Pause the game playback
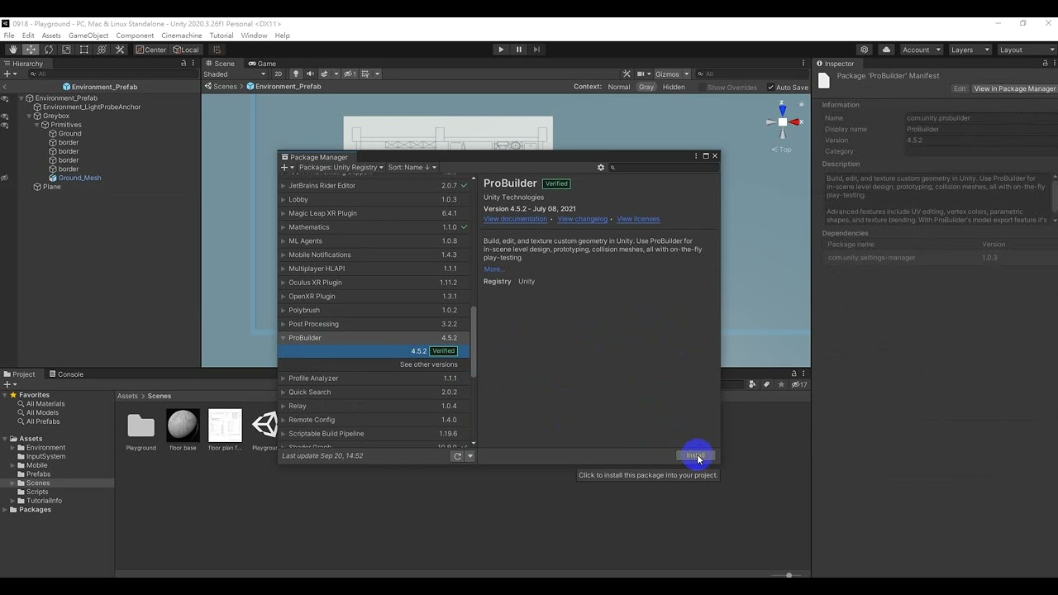The image size is (1058, 595). click(x=519, y=50)
